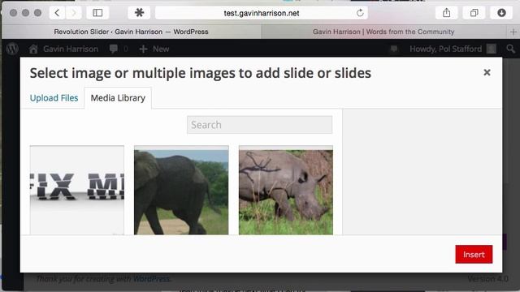Select the rhino image thumbnail
520x292 pixels.
point(286,191)
